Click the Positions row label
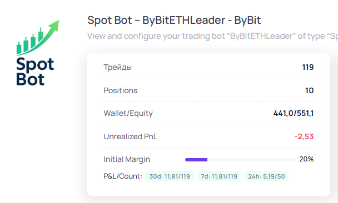This screenshot has height=203, width=338. pos(121,90)
